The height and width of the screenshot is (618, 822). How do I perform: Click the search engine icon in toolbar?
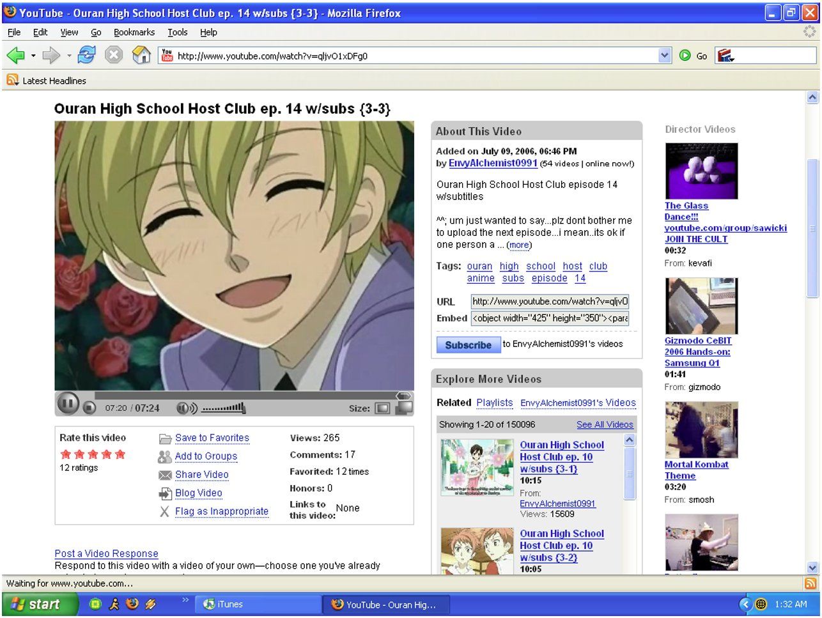(x=725, y=56)
